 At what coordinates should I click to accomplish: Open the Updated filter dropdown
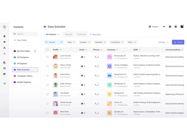100,42
